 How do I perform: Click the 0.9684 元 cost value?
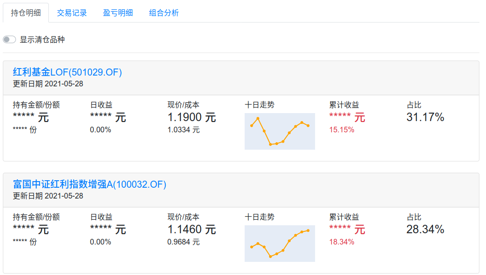(184, 242)
